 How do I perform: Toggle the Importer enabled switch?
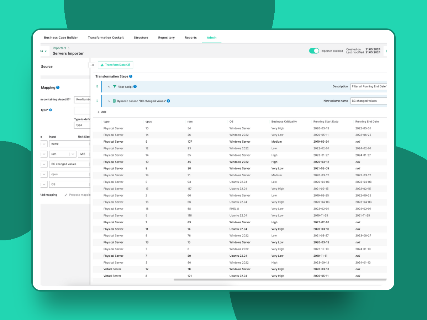click(314, 51)
